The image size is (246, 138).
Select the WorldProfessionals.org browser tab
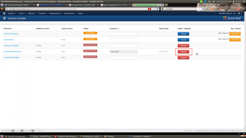click(x=148, y=5)
